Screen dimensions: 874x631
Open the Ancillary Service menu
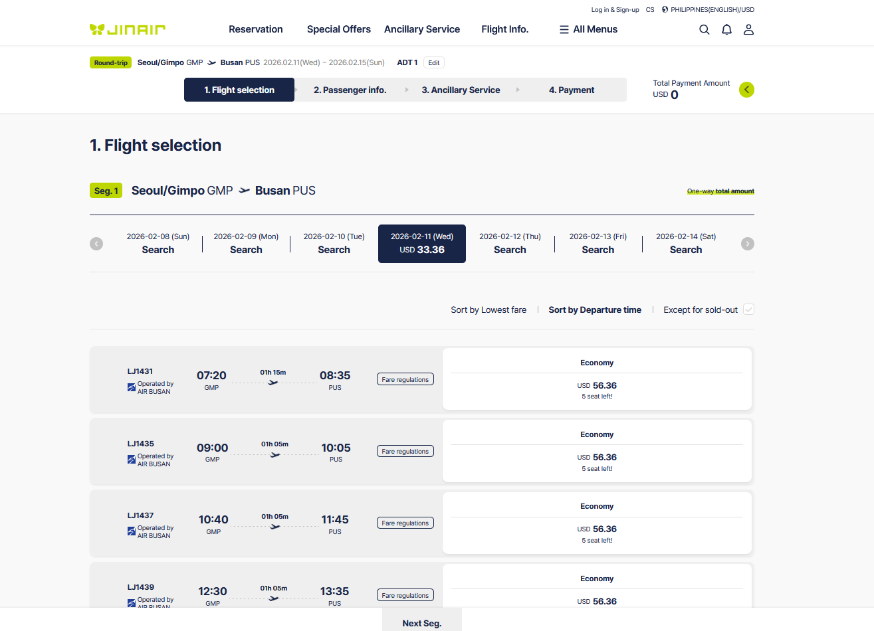pyautogui.click(x=422, y=29)
